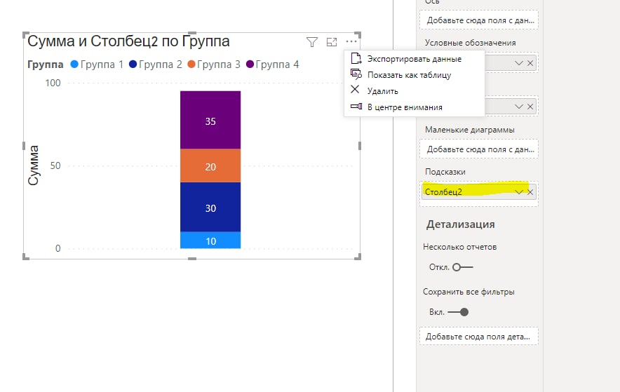
Task: Click the Детализация section heading
Action: point(460,224)
